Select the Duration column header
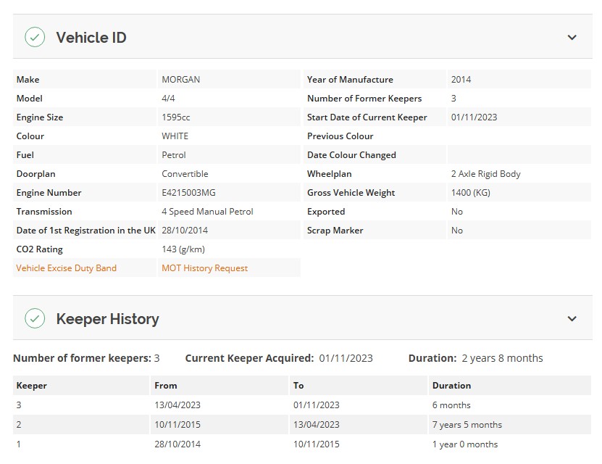Screen dimensions: 602x464 (451, 386)
